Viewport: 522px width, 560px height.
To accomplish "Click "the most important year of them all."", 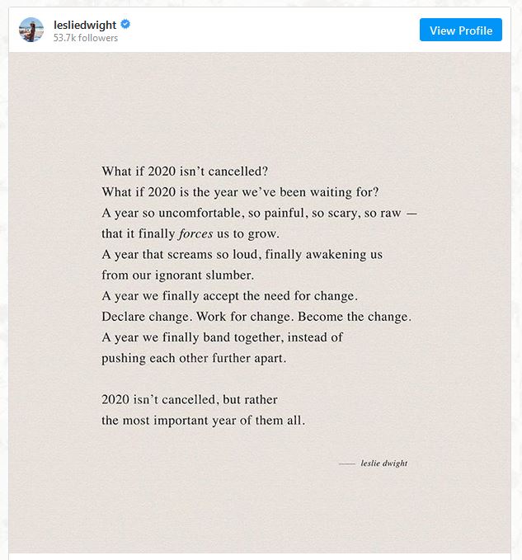I will [203, 421].
